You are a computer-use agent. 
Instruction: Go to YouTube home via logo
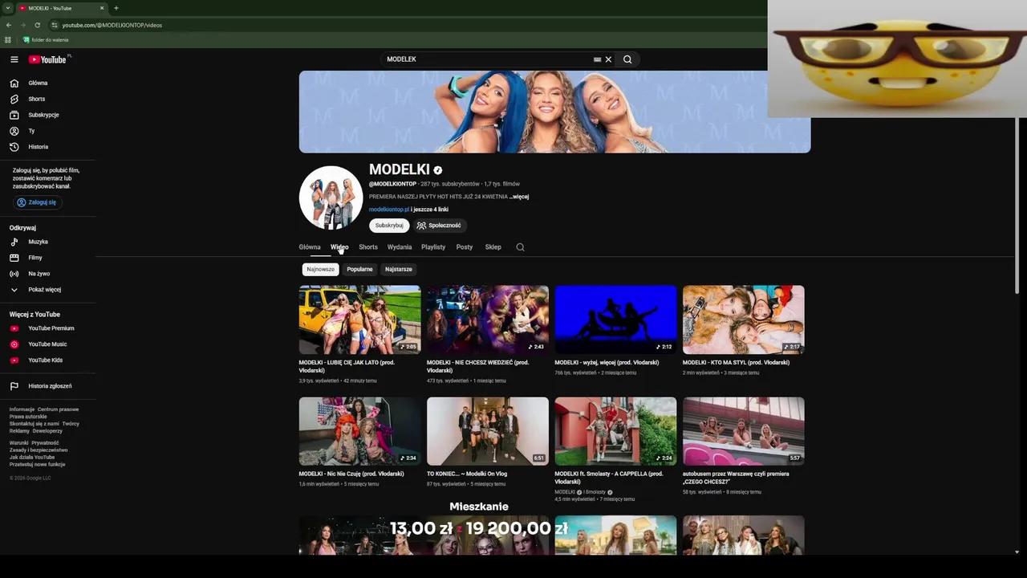(47, 59)
